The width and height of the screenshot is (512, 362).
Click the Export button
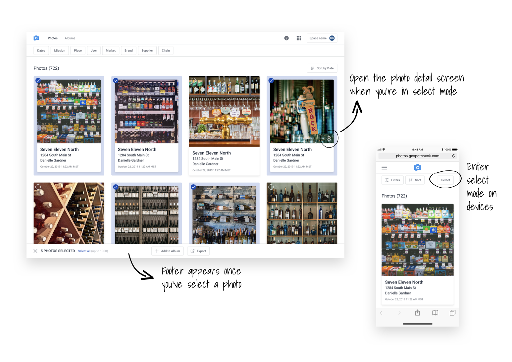point(198,251)
